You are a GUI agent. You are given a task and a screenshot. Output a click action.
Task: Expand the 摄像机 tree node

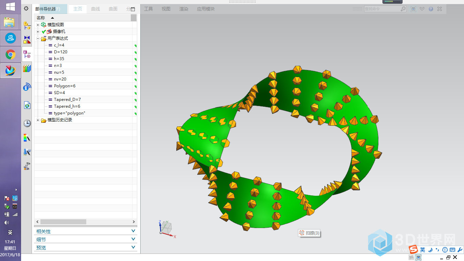(38, 32)
